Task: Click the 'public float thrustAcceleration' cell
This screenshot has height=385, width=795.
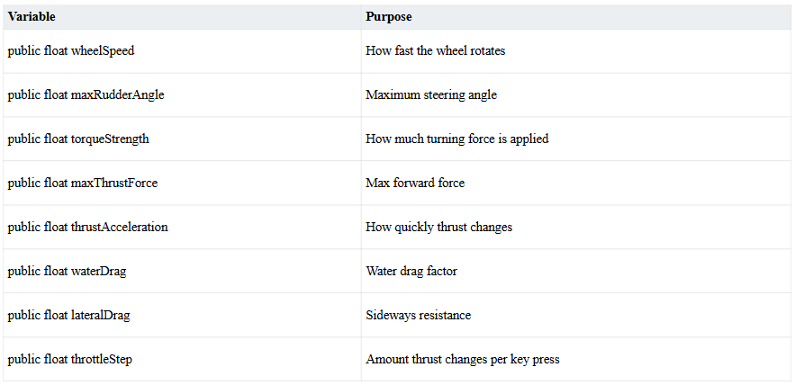Action: point(87,228)
